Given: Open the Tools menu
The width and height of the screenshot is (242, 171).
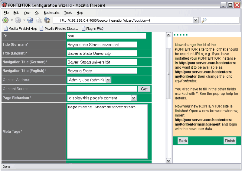Looking at the screenshot, I should click(x=68, y=13).
